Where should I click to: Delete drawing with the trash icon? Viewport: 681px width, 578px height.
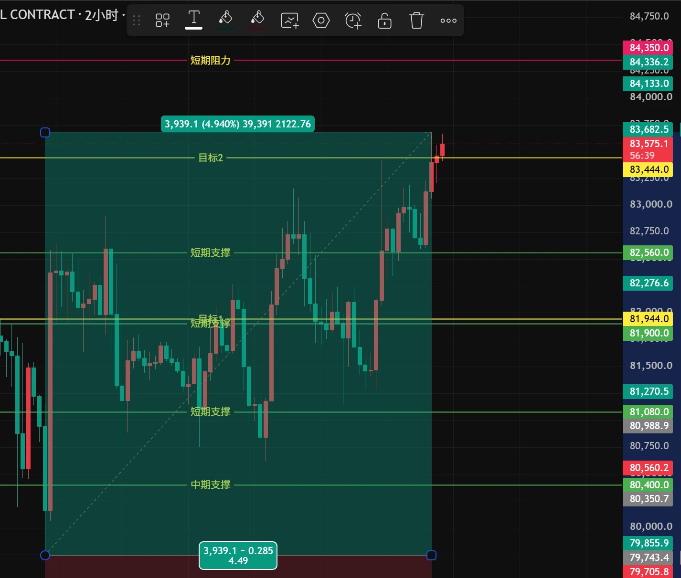point(416,21)
